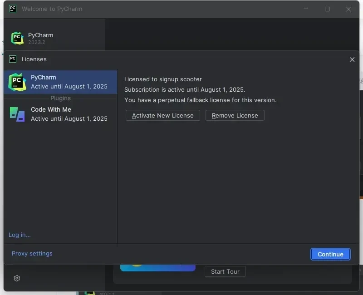The image size is (363, 295).
Task: Minimize the Welcome to PyCharm window
Action: 305,9
